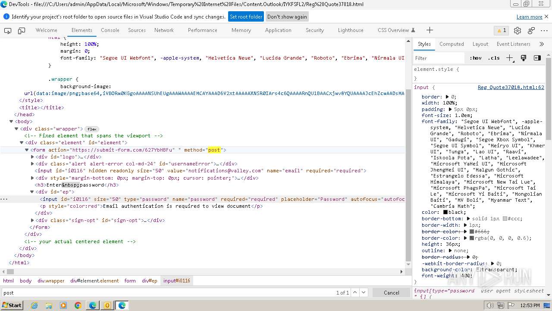Open the warnings issue counter
Screen dimensions: 552x311
tap(501, 30)
